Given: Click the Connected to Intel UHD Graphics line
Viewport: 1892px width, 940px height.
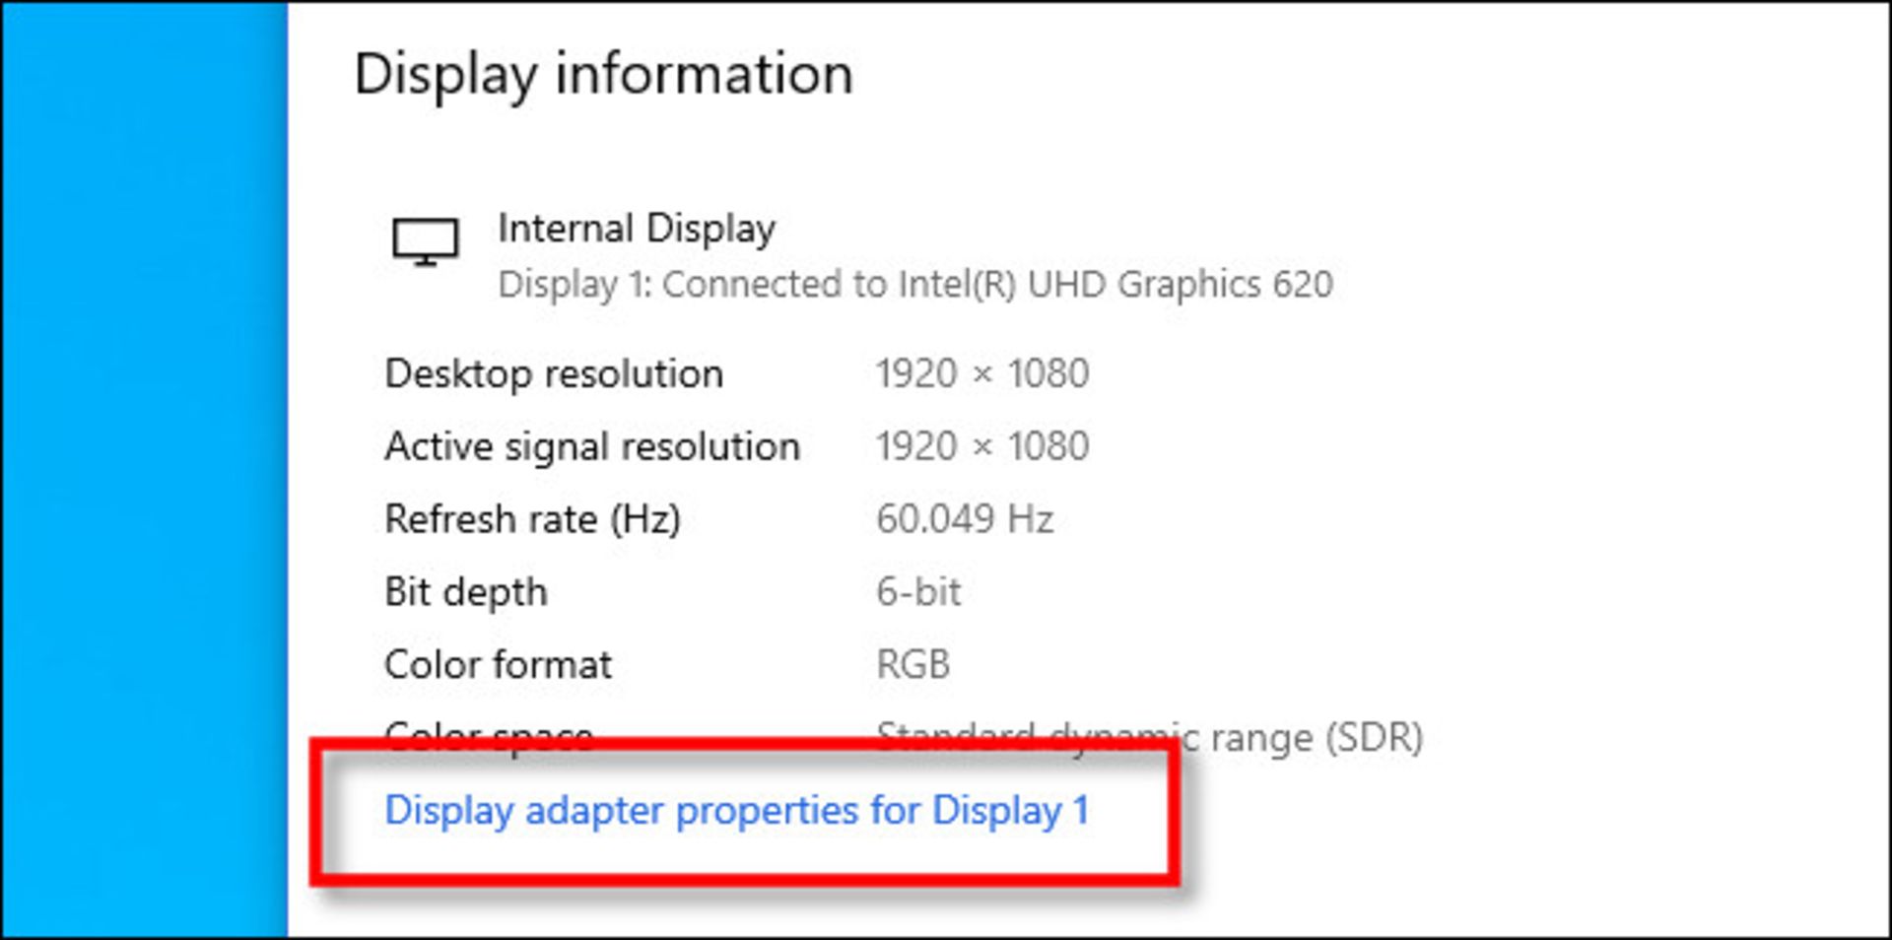Looking at the screenshot, I should coord(914,285).
